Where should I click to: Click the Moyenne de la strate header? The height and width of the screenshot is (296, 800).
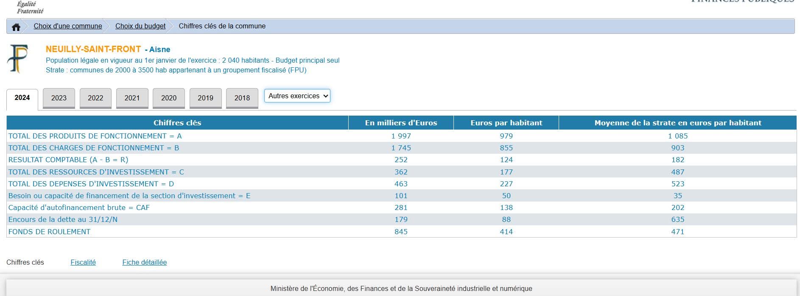coord(677,123)
